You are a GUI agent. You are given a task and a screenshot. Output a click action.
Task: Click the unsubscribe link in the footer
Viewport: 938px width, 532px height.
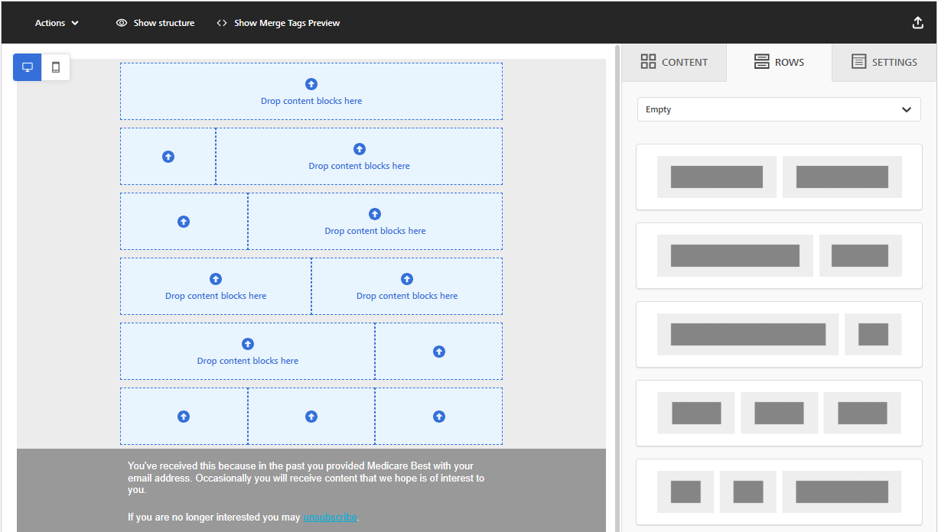pos(330,517)
